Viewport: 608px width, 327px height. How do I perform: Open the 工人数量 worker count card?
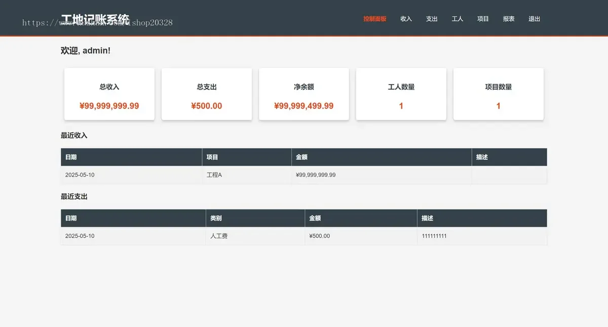click(401, 94)
